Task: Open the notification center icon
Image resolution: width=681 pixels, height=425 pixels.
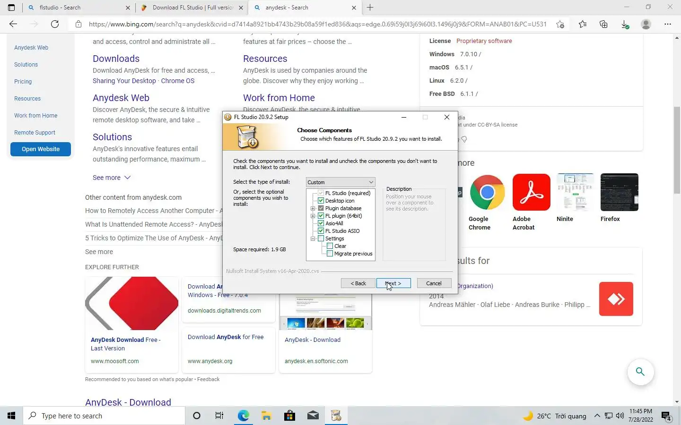Action: (x=666, y=416)
